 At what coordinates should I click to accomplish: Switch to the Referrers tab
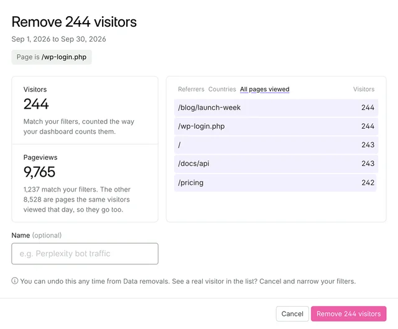191,89
